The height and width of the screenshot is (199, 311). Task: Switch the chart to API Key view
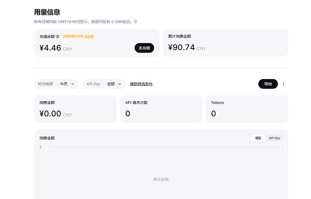pyautogui.click(x=274, y=138)
